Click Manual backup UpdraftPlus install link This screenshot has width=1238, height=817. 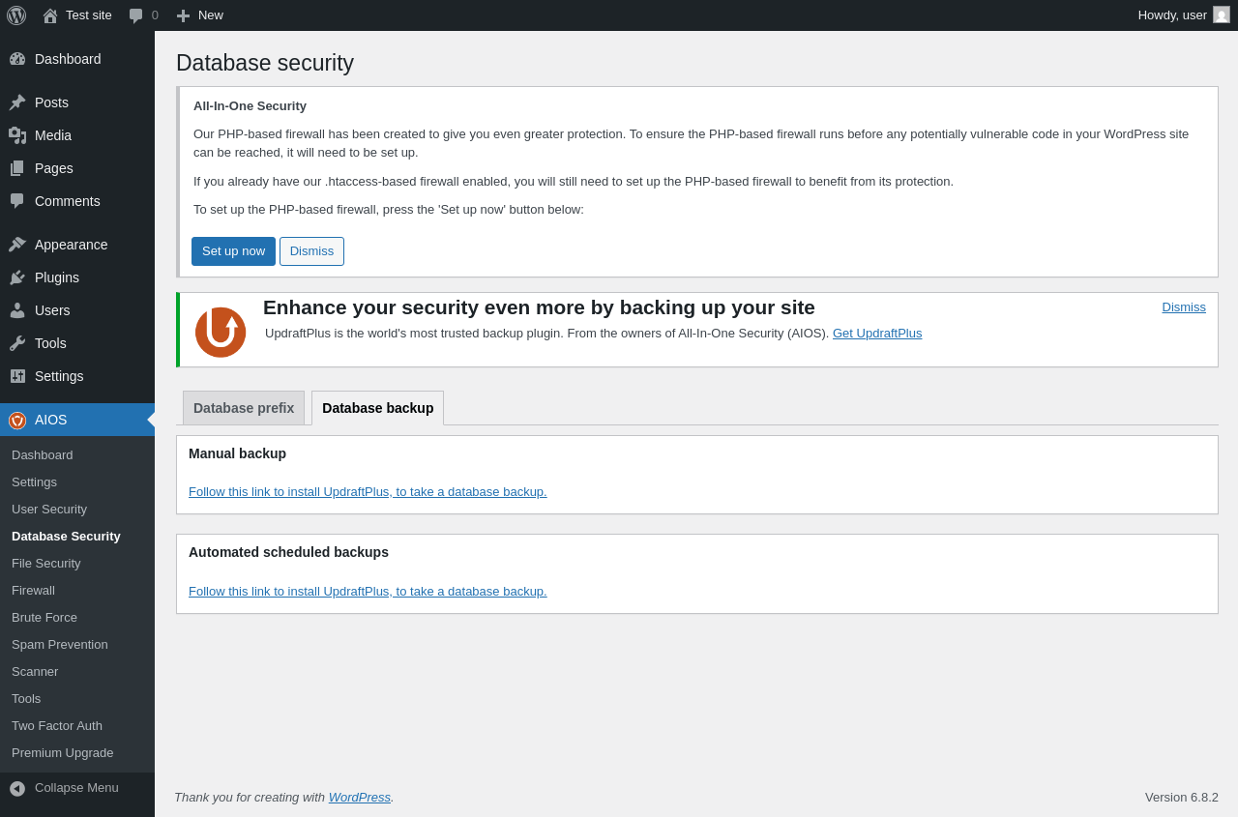368,491
